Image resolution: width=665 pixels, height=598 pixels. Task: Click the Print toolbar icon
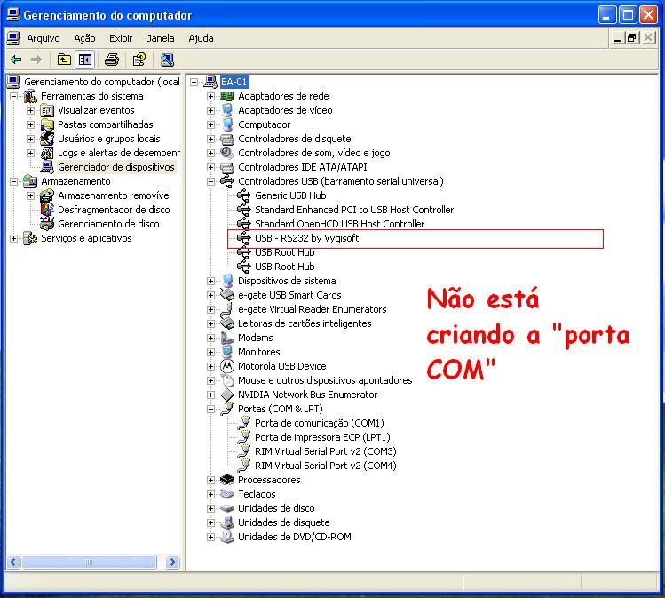(112, 60)
